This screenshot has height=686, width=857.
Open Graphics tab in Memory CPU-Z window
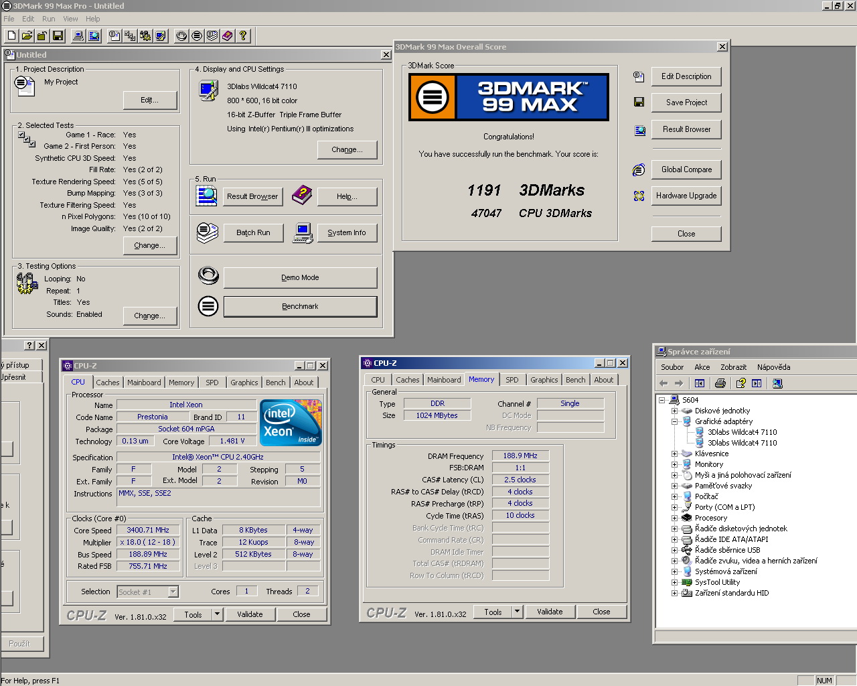pyautogui.click(x=544, y=380)
